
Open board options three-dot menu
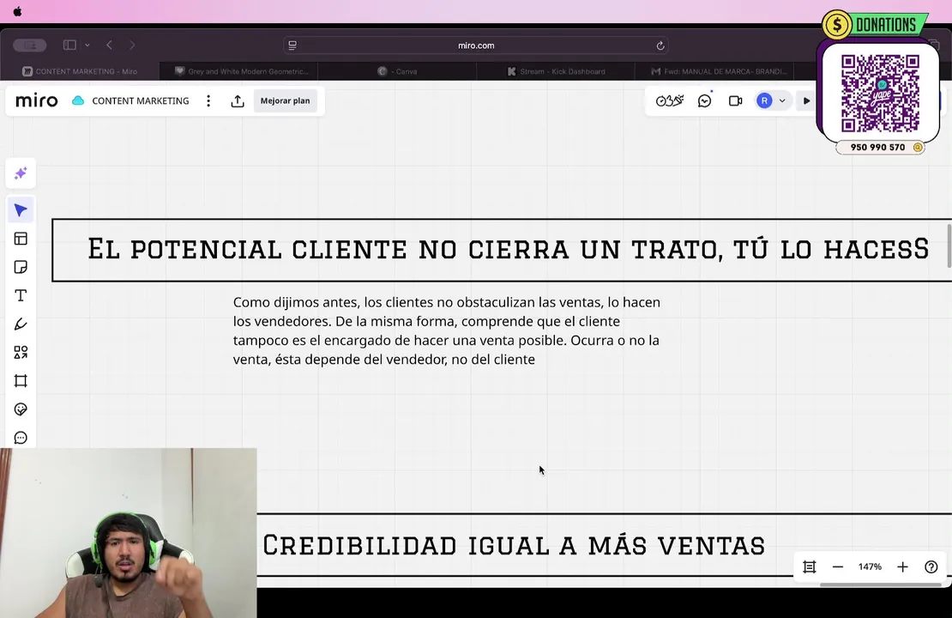(x=208, y=101)
